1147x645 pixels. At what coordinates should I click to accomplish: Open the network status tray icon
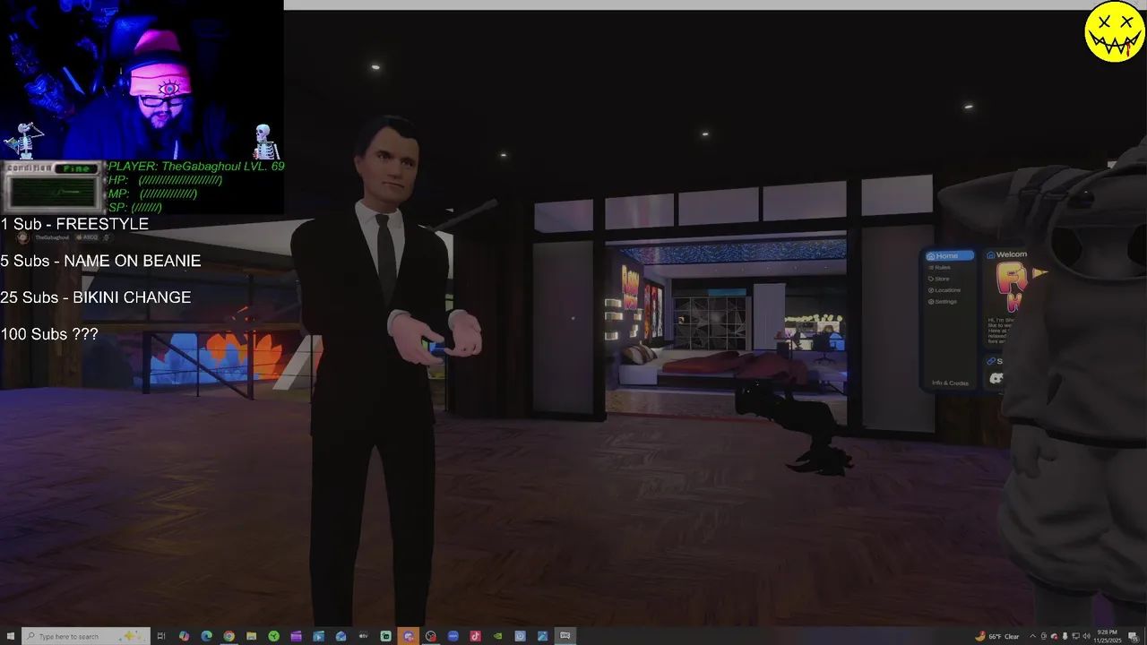(1075, 636)
